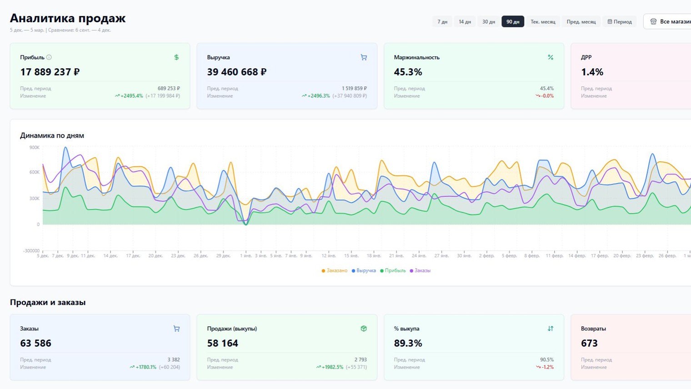Click the percent icon in Маржинальность card

(551, 57)
